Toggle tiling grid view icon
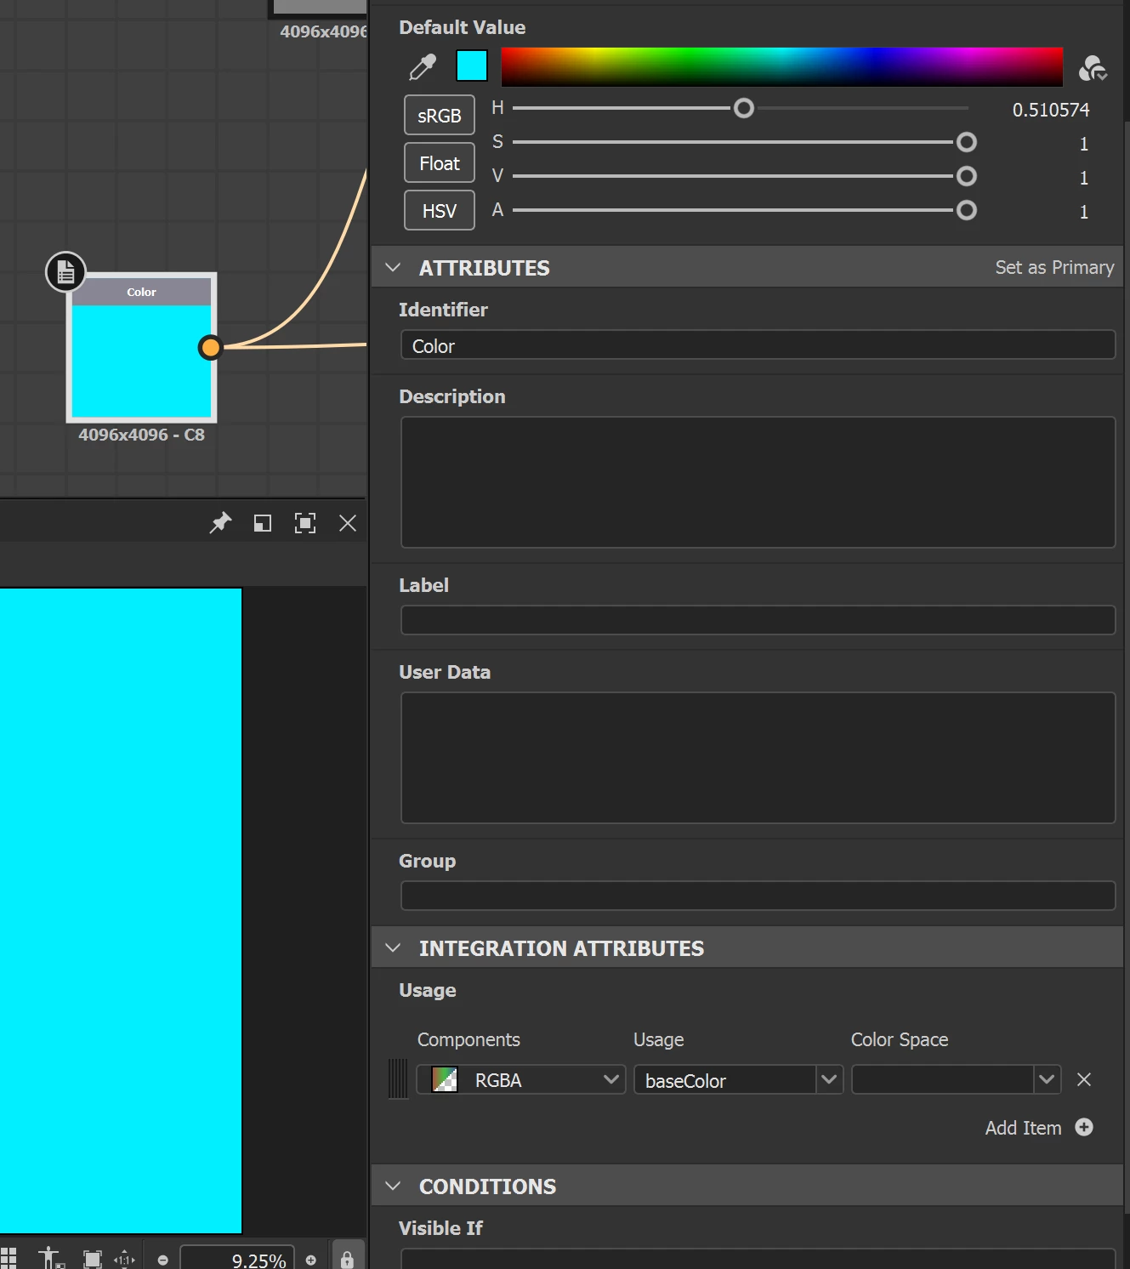This screenshot has width=1130, height=1269. 9,1258
